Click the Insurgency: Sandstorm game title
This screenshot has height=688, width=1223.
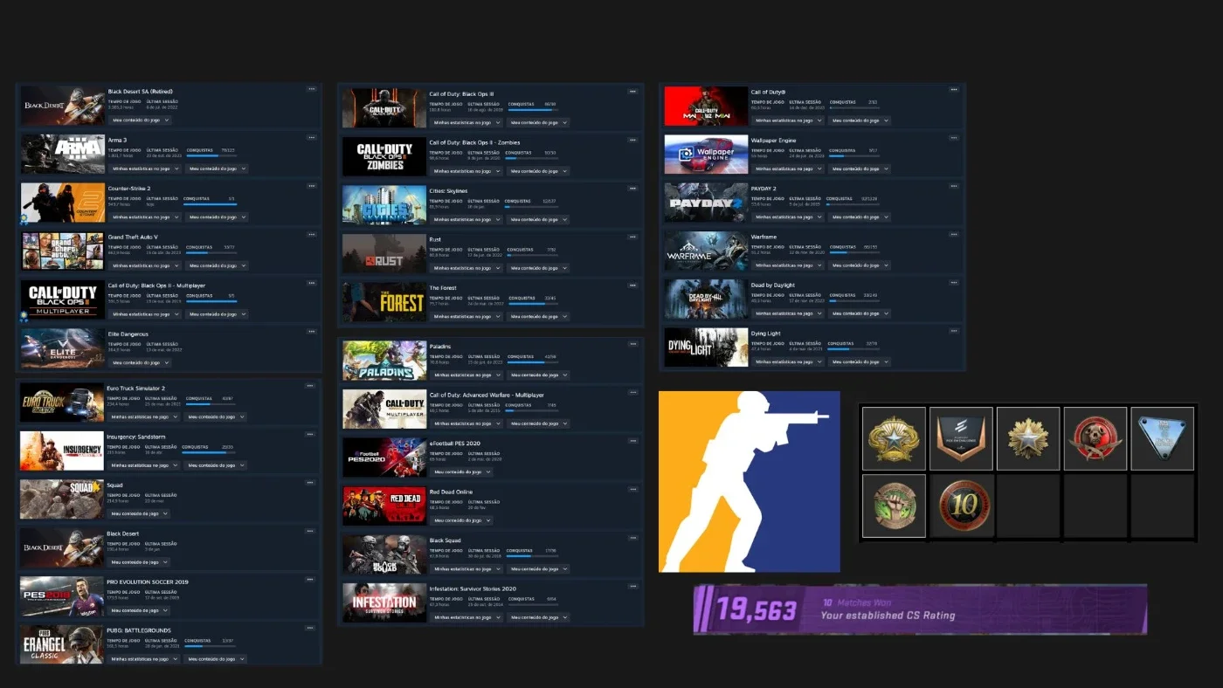point(136,437)
